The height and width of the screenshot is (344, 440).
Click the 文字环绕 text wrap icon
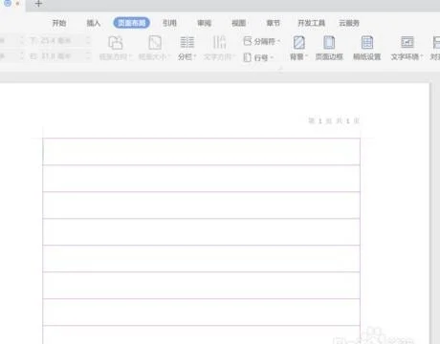[407, 42]
